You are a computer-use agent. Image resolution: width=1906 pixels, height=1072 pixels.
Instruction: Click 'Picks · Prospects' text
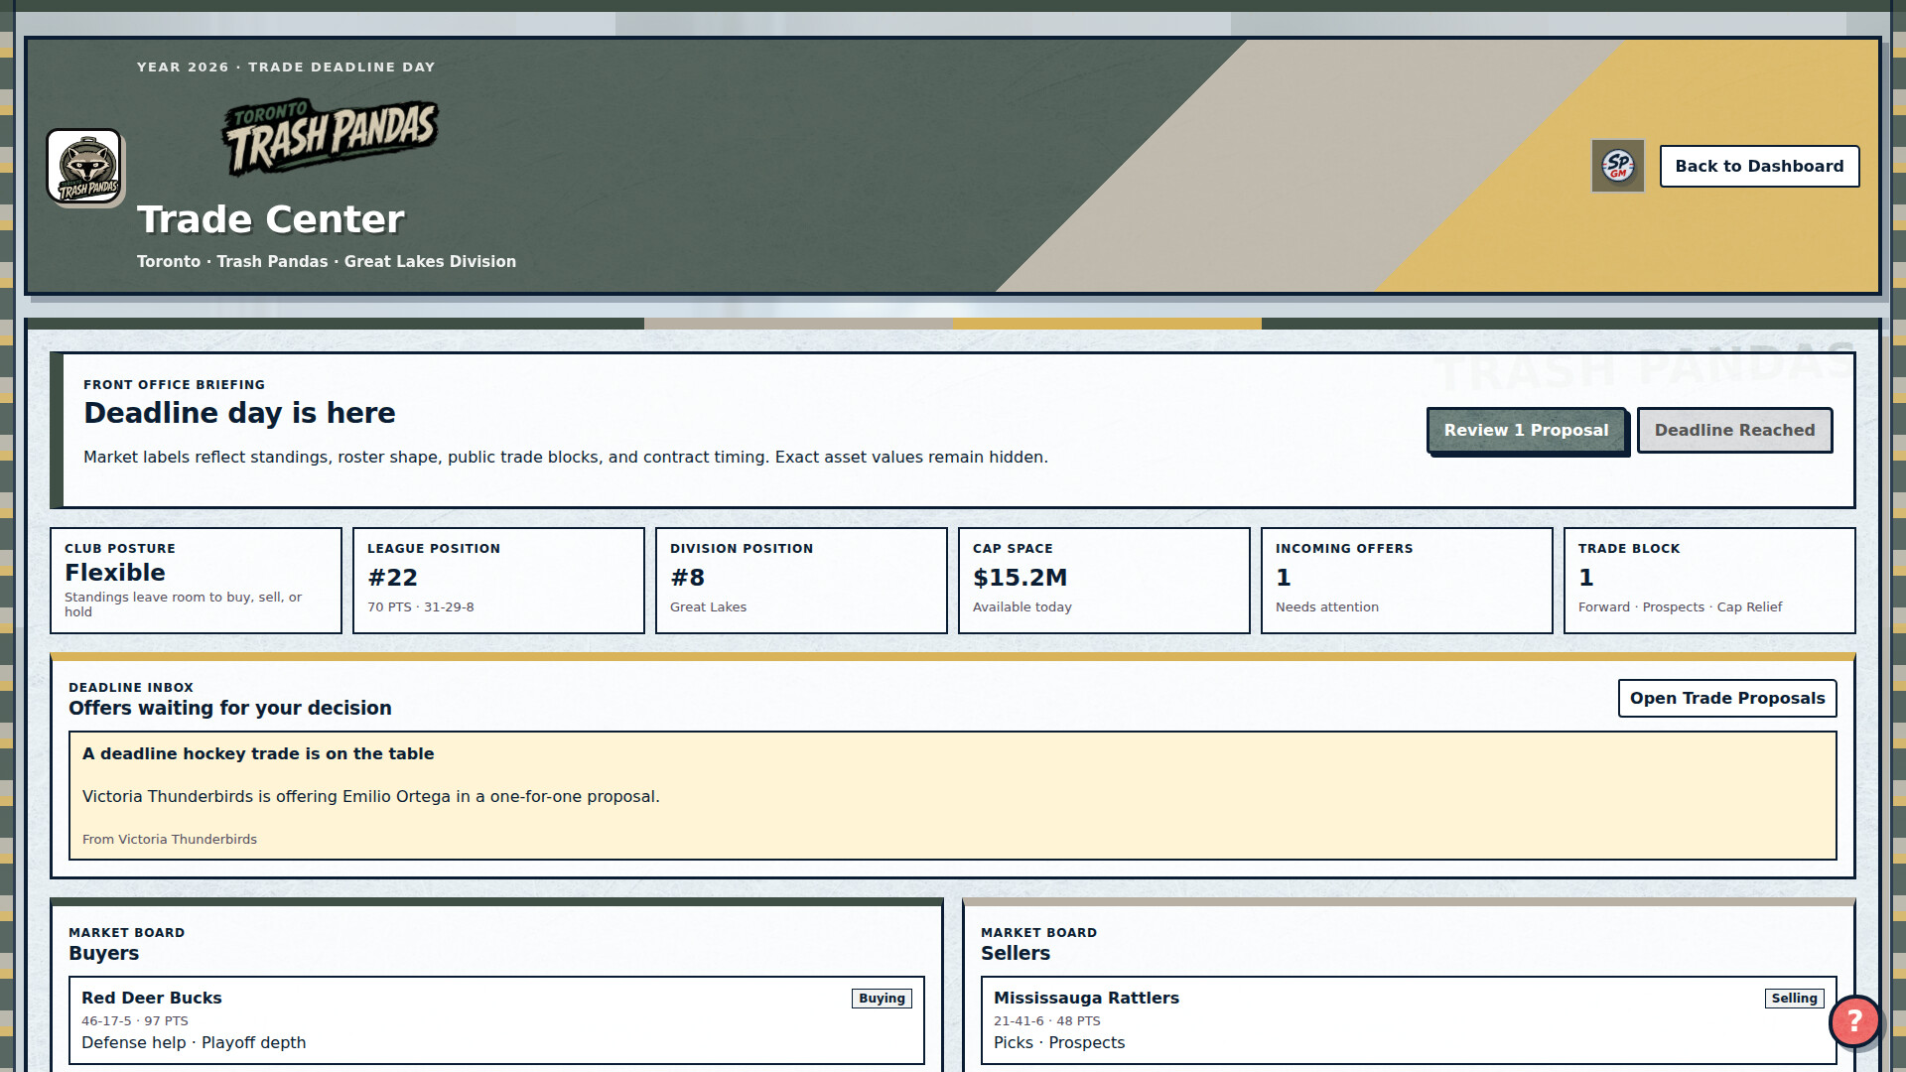pos(1059,1043)
